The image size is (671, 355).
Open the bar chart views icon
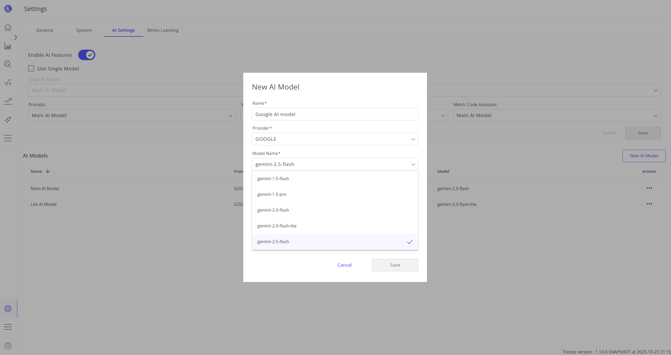click(x=8, y=46)
